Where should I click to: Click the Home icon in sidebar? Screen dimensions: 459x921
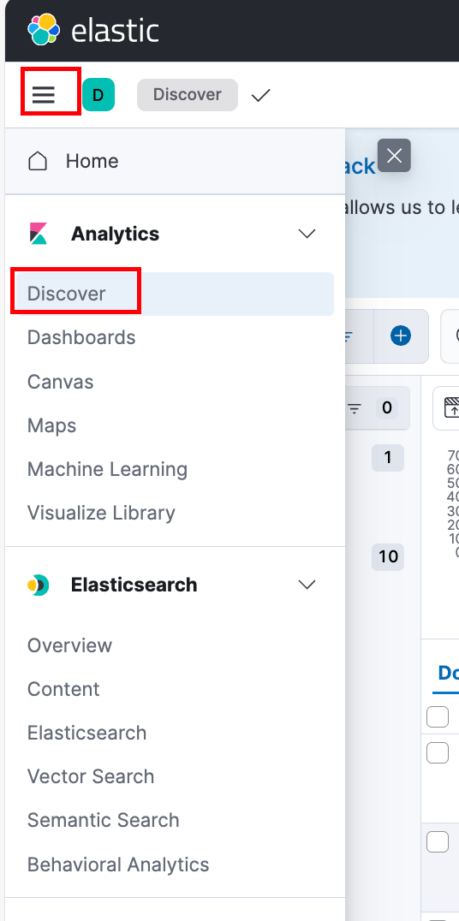click(x=38, y=161)
